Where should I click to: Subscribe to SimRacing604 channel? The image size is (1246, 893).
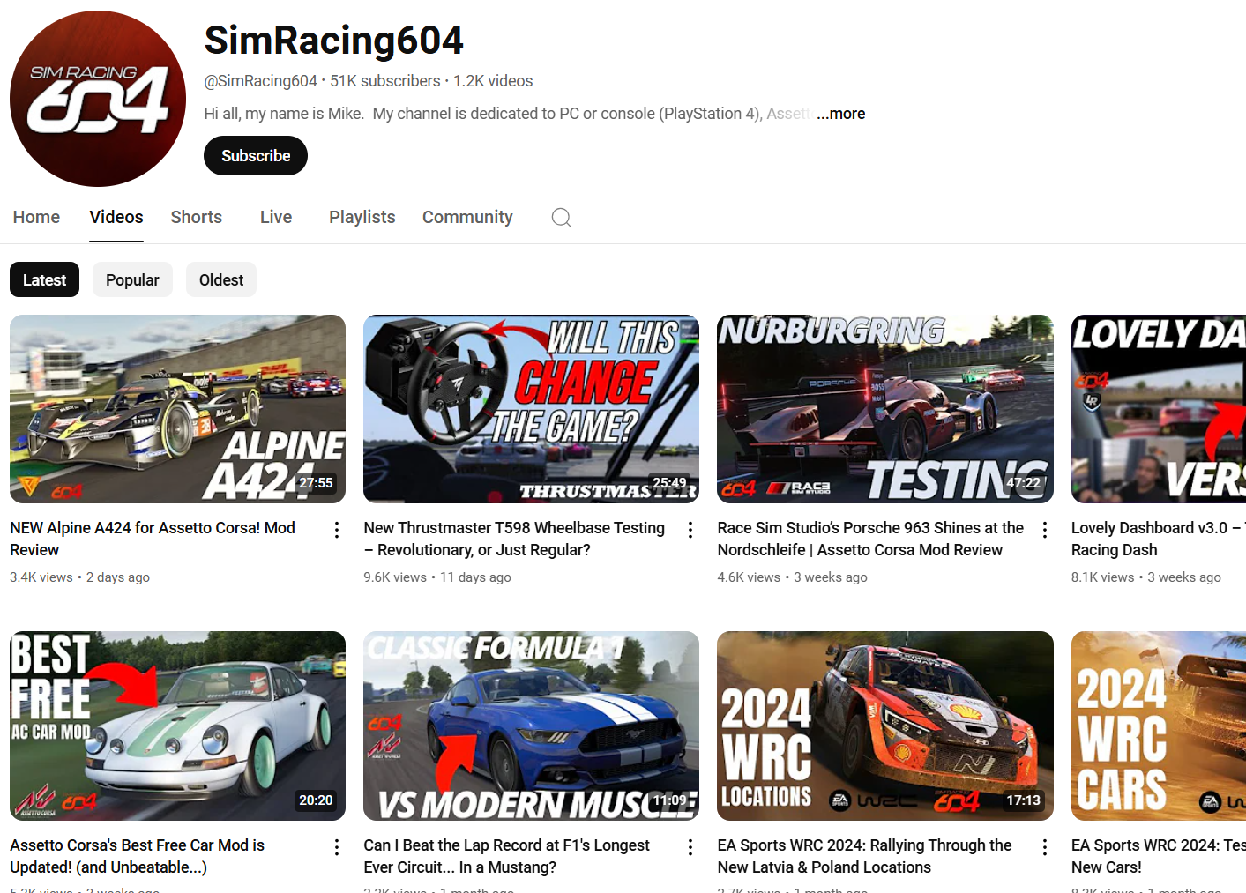pyautogui.click(x=256, y=156)
